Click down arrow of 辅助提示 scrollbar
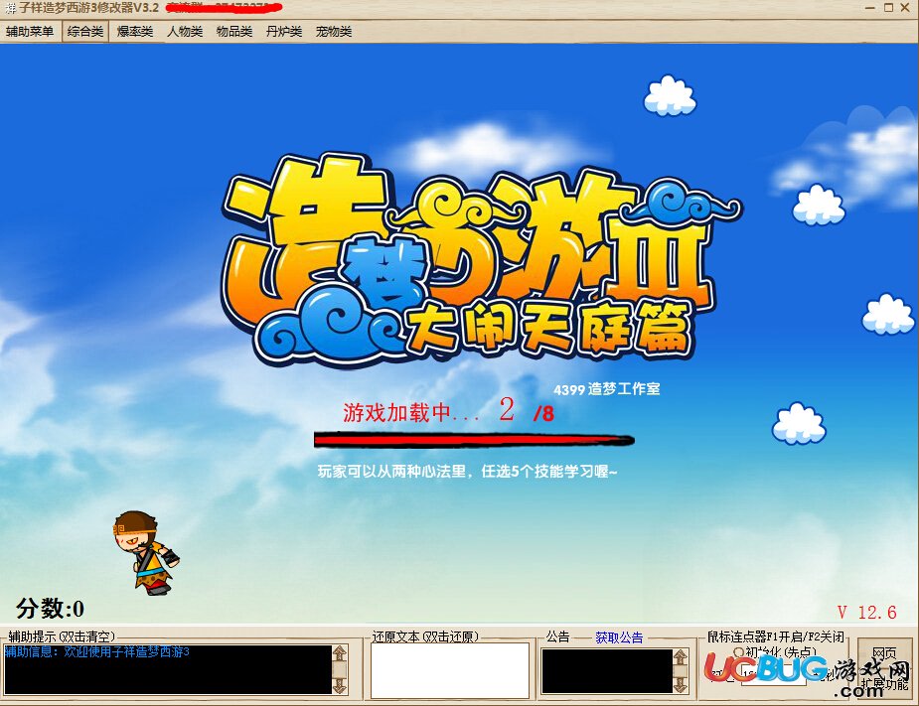The height and width of the screenshot is (706, 919). (340, 686)
